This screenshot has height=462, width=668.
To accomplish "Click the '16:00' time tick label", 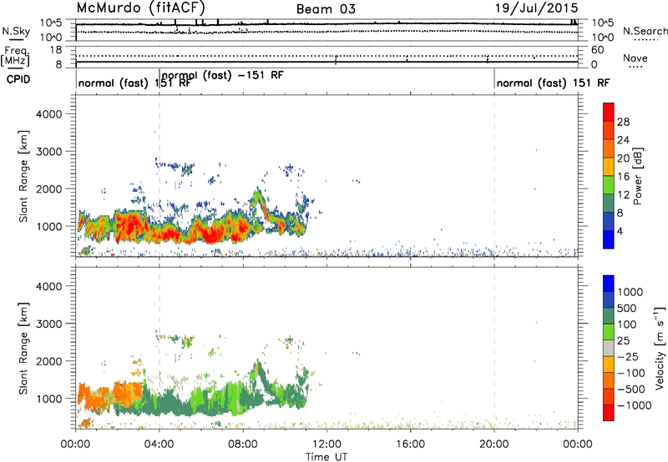I will pyautogui.click(x=410, y=444).
